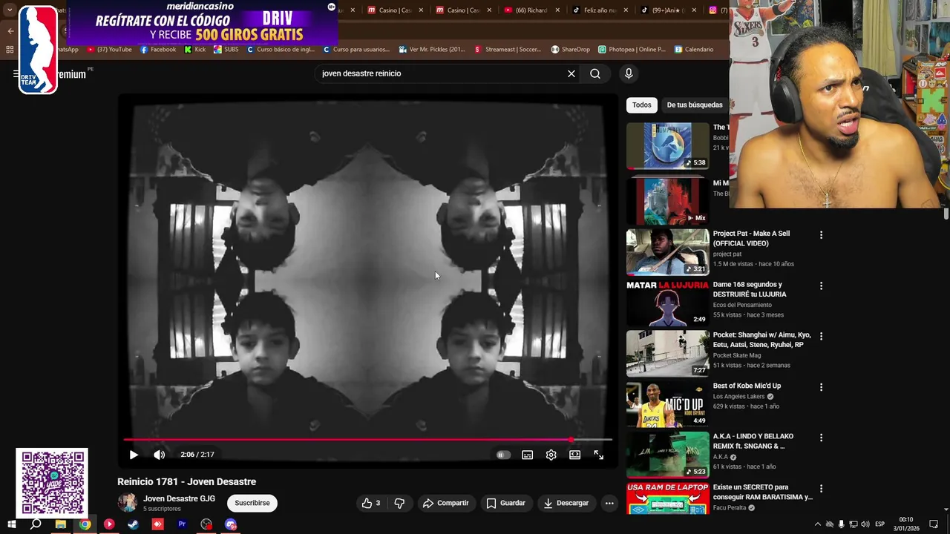Click the Compartir button

tap(445, 503)
